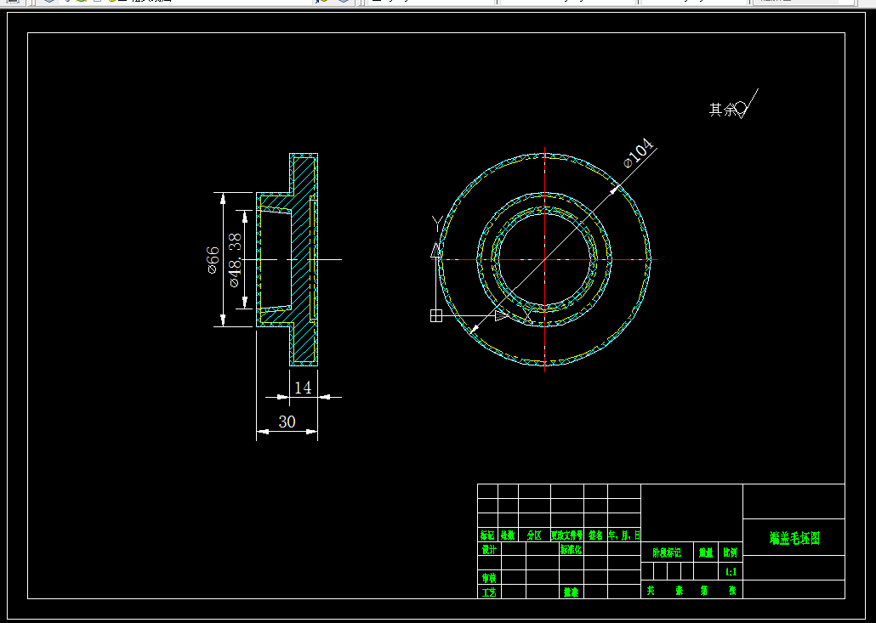Click the 标准化 cell in title block

pos(571,549)
